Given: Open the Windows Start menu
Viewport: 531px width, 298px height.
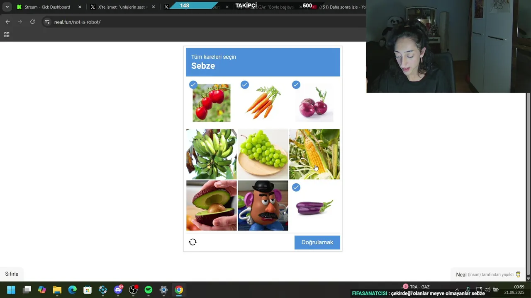Looking at the screenshot, I should pos(11,290).
